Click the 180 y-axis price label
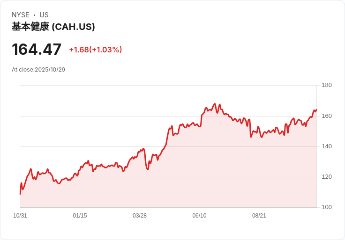Screen dimensions: 345x240 pos(327,85)
